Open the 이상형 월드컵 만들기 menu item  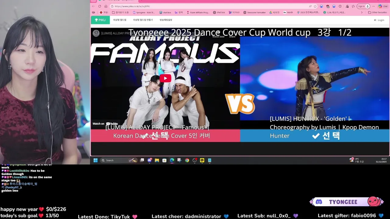143,20
